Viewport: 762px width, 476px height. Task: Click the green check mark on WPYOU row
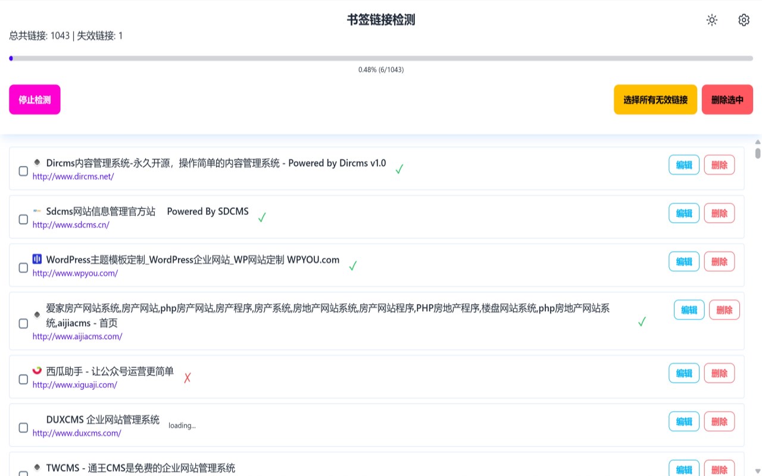(353, 265)
